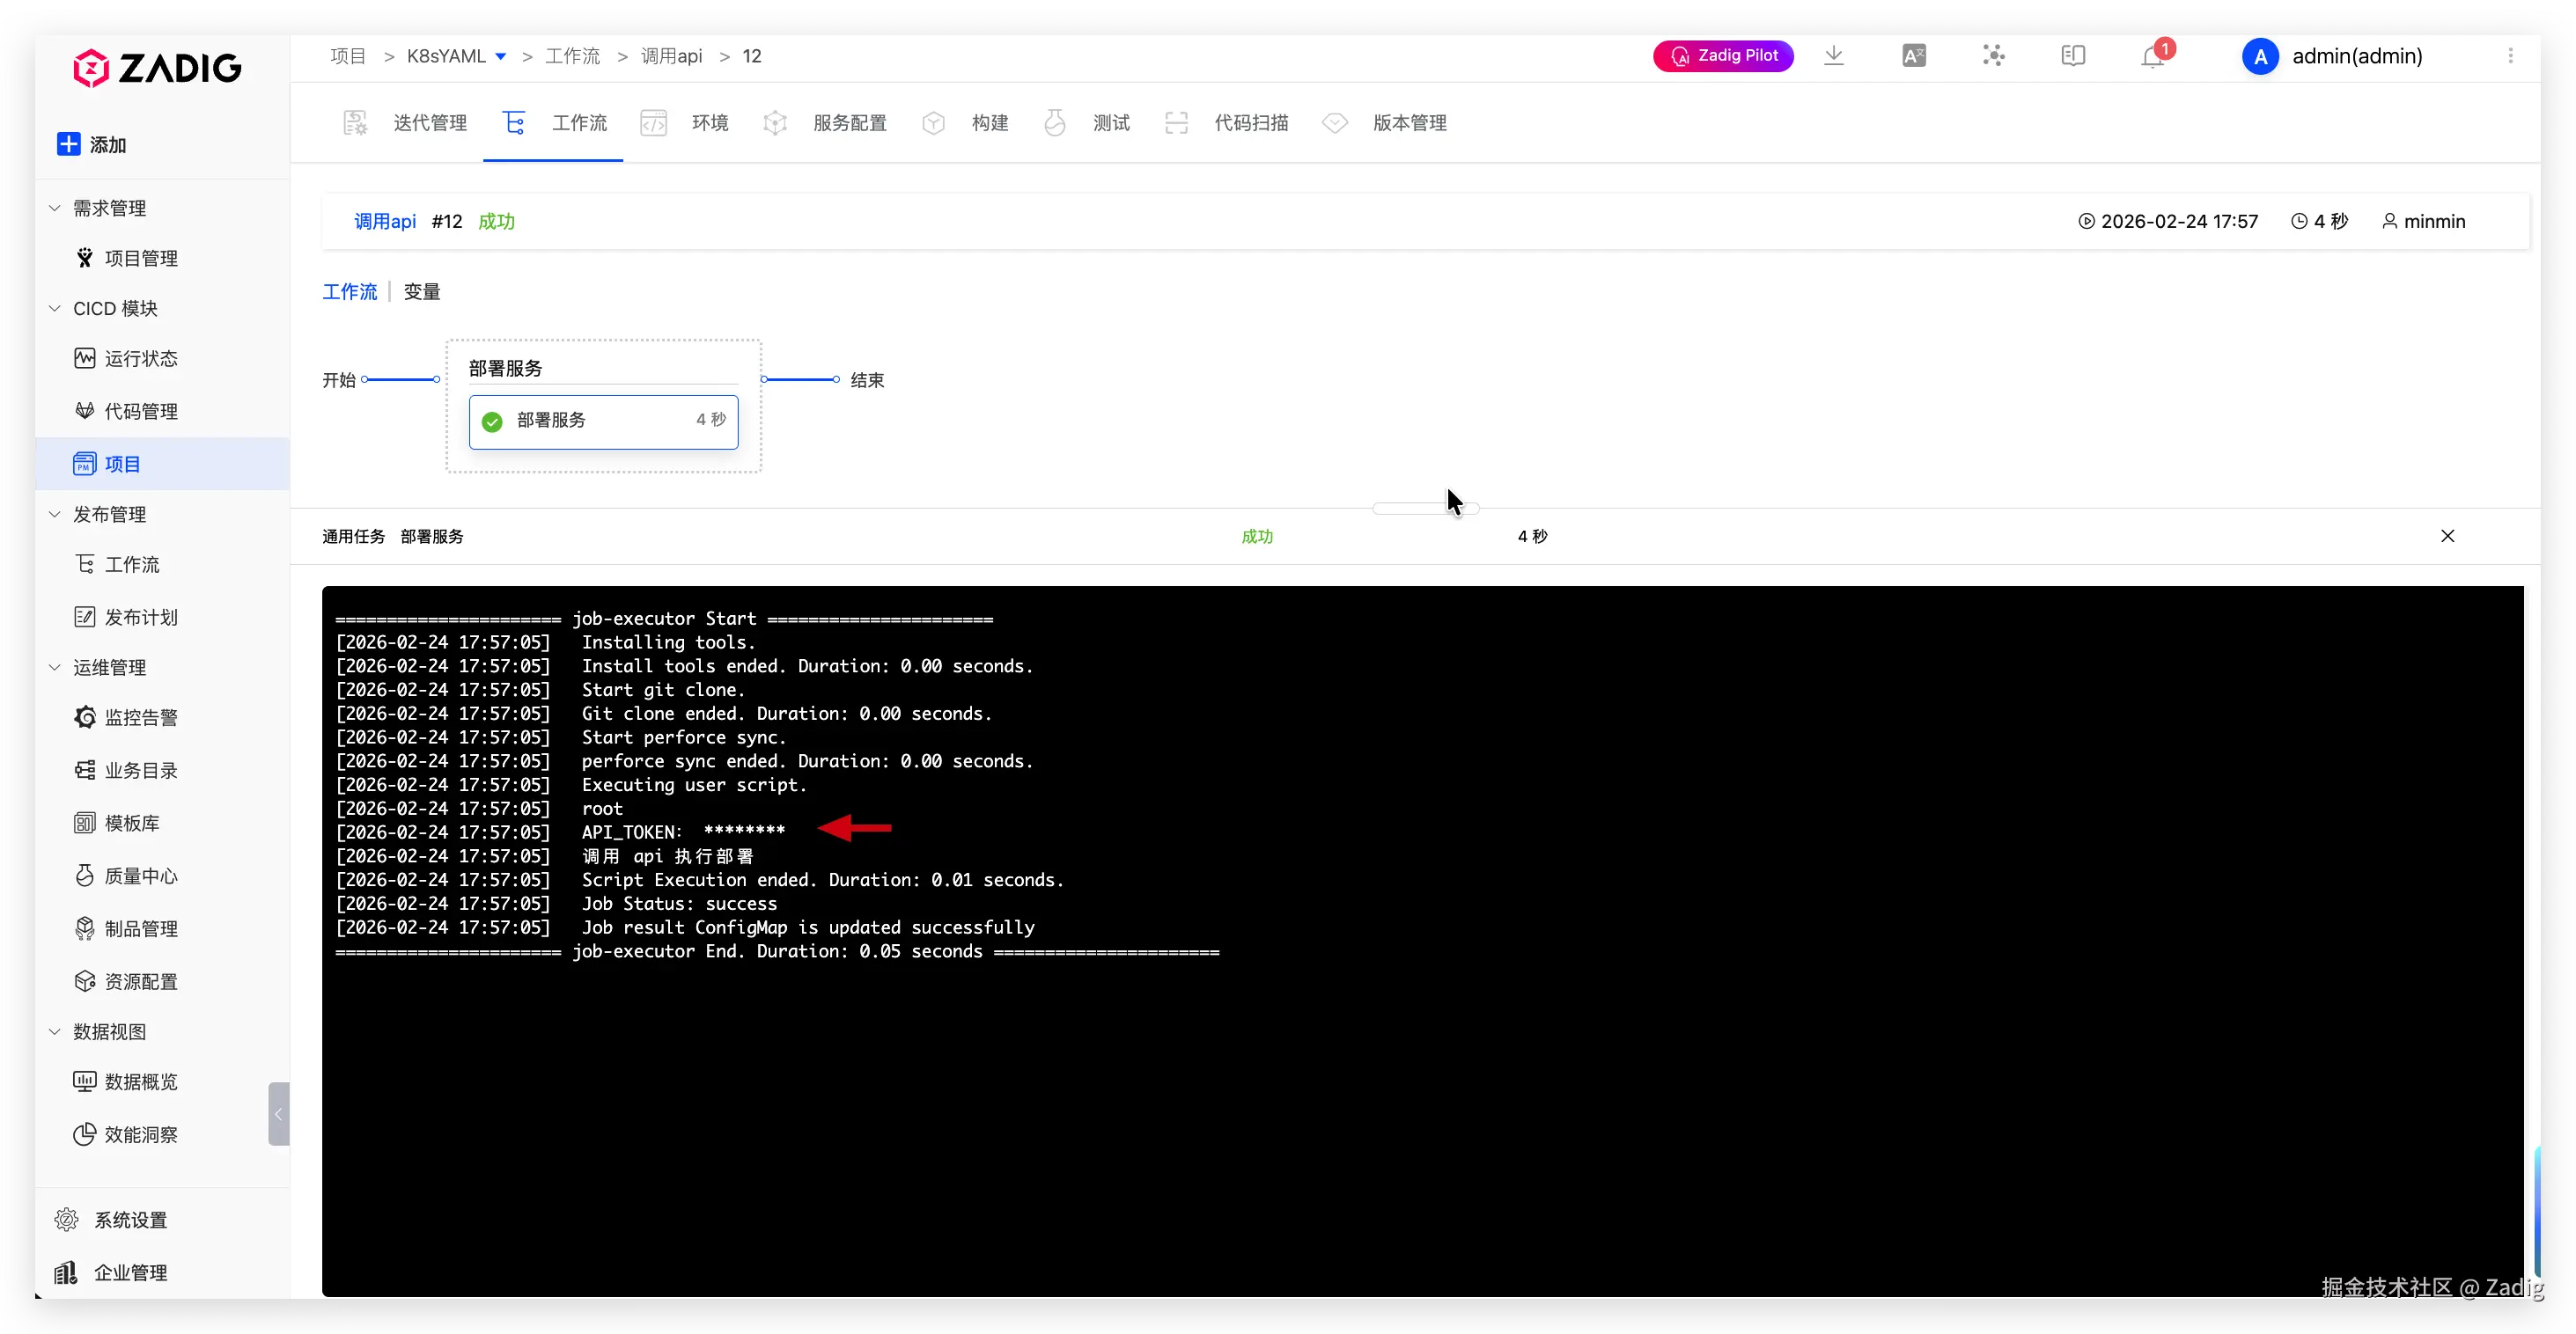The width and height of the screenshot is (2576, 1334).
Task: Click the ZADIG logo
Action: (x=157, y=68)
